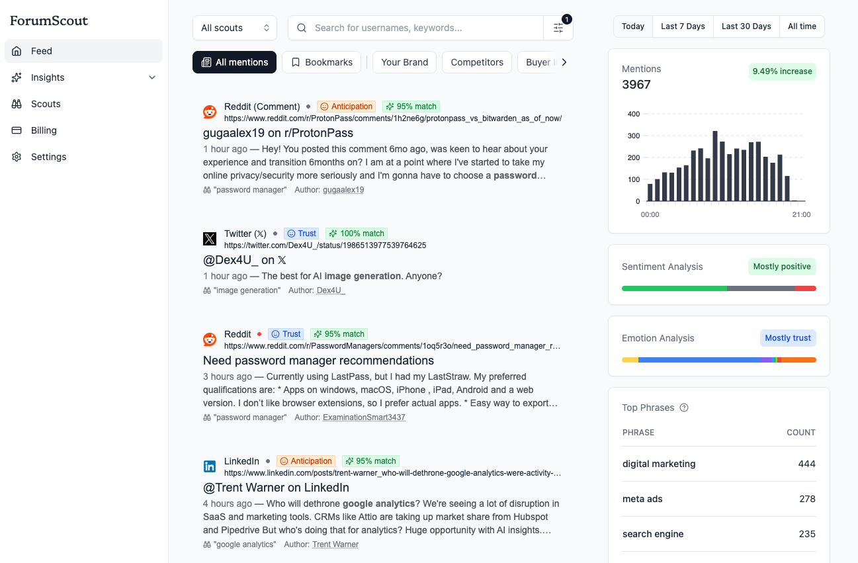Go to Billing via the sidebar icon
Viewport: 858px width, 563px height.
16,130
